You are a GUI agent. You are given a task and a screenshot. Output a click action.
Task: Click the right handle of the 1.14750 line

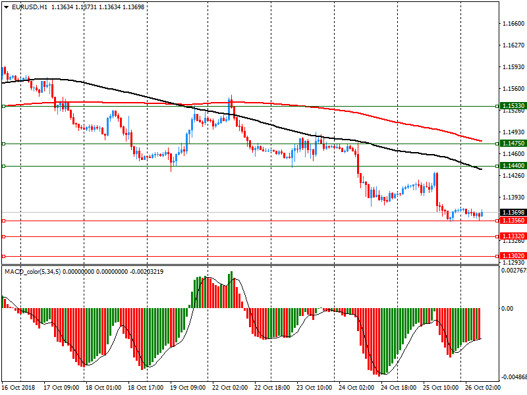coord(497,144)
